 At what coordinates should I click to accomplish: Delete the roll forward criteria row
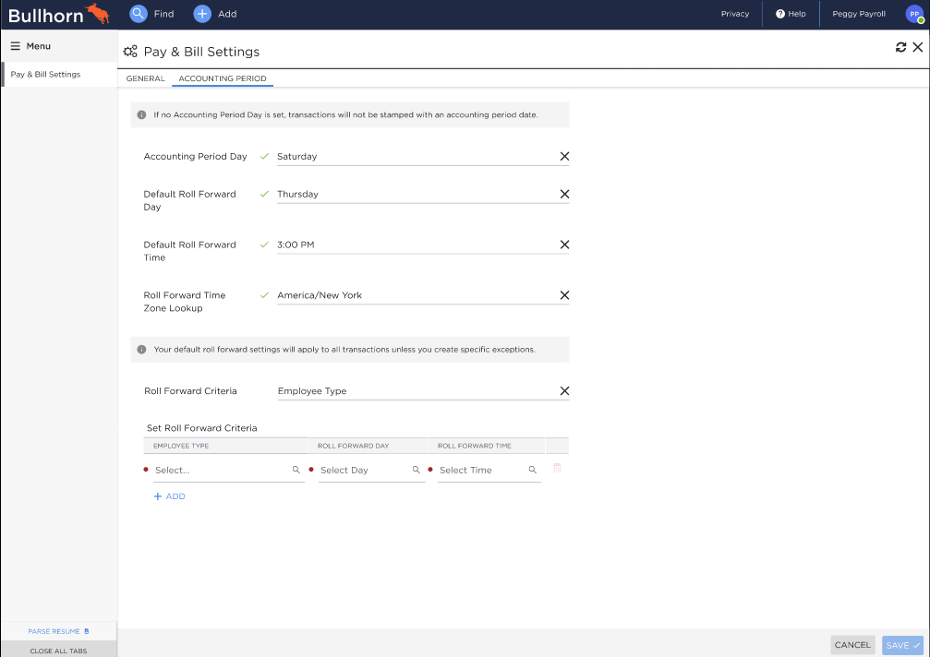pyautogui.click(x=557, y=469)
